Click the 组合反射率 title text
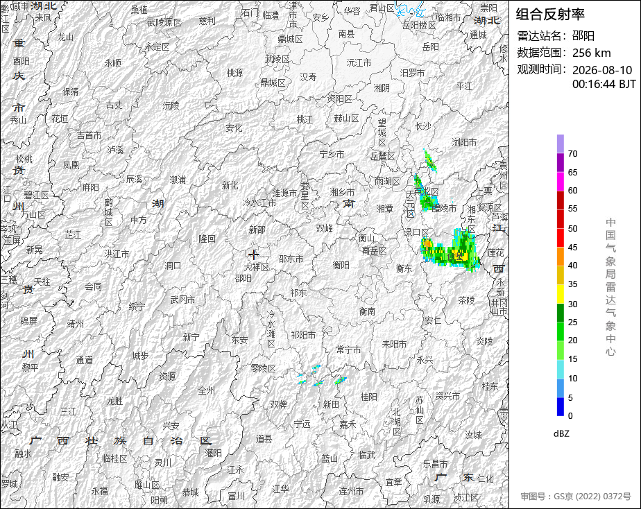 (550, 15)
